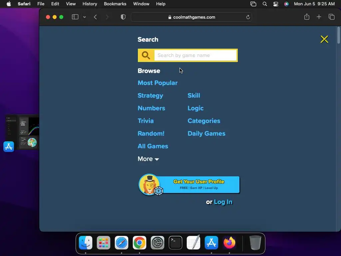341x256 pixels.
Task: Open the View menu
Action: click(71, 4)
